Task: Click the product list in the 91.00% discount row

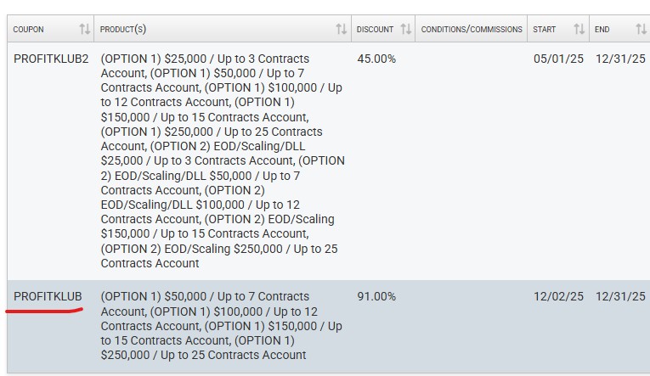Action: [x=221, y=325]
